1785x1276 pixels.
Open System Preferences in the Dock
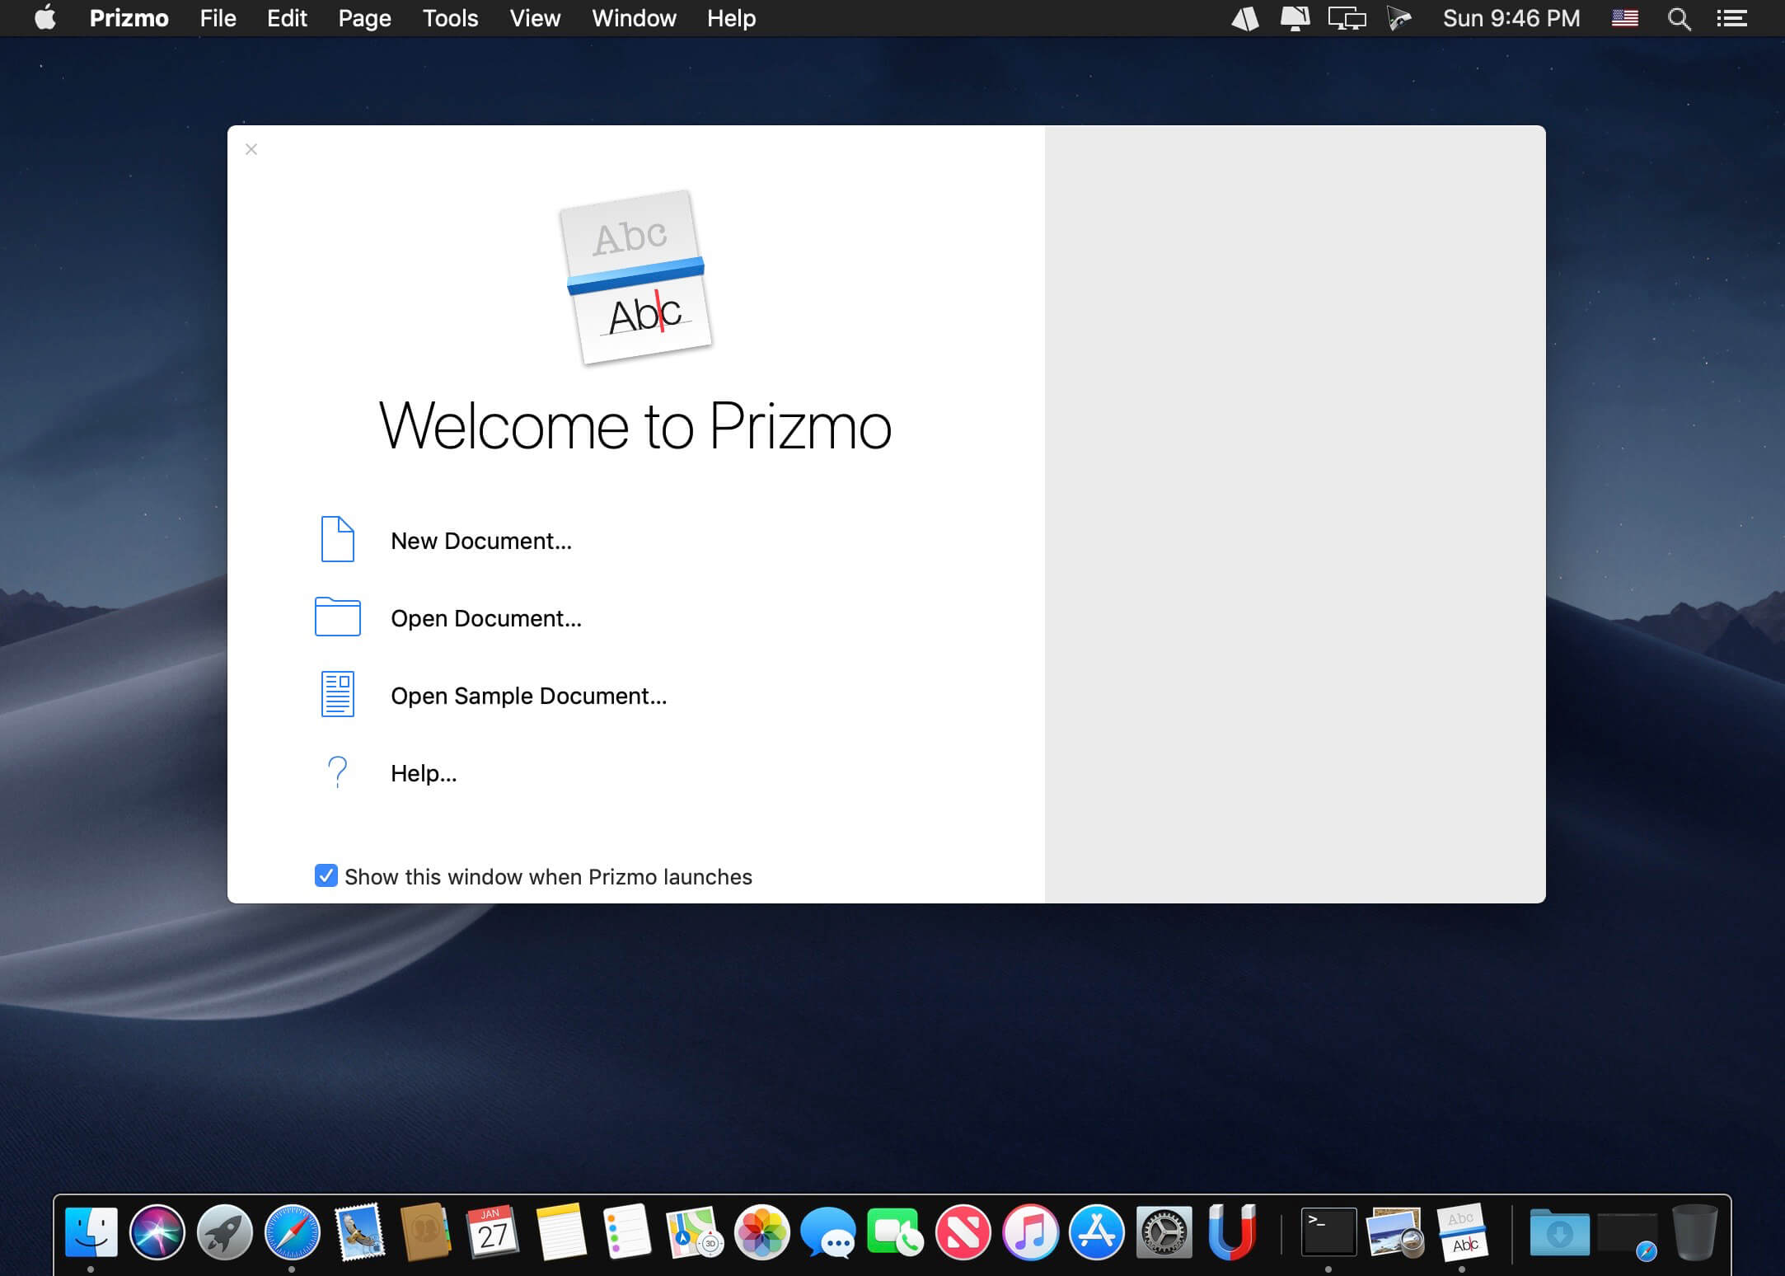pyautogui.click(x=1164, y=1232)
